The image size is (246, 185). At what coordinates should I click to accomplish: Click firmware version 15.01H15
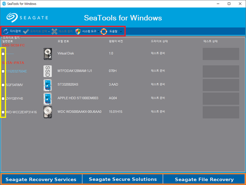[116, 111]
